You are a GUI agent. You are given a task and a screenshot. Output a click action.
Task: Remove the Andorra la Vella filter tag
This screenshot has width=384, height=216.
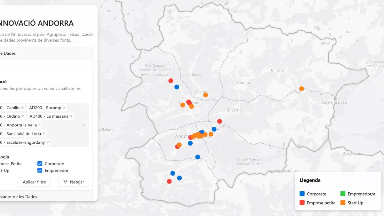tap(40, 125)
